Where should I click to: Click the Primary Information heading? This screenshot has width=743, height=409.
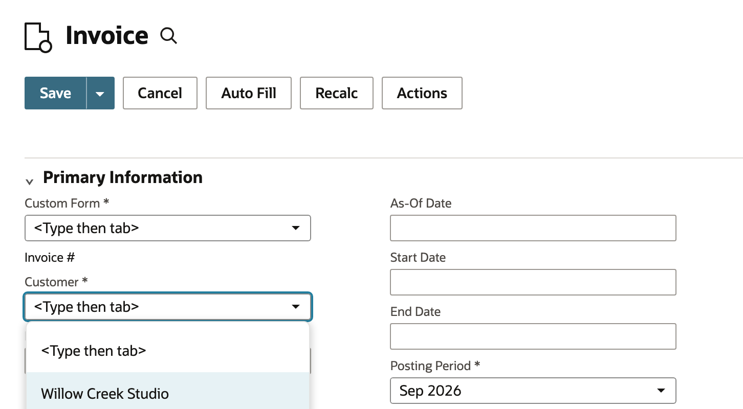[x=123, y=177]
